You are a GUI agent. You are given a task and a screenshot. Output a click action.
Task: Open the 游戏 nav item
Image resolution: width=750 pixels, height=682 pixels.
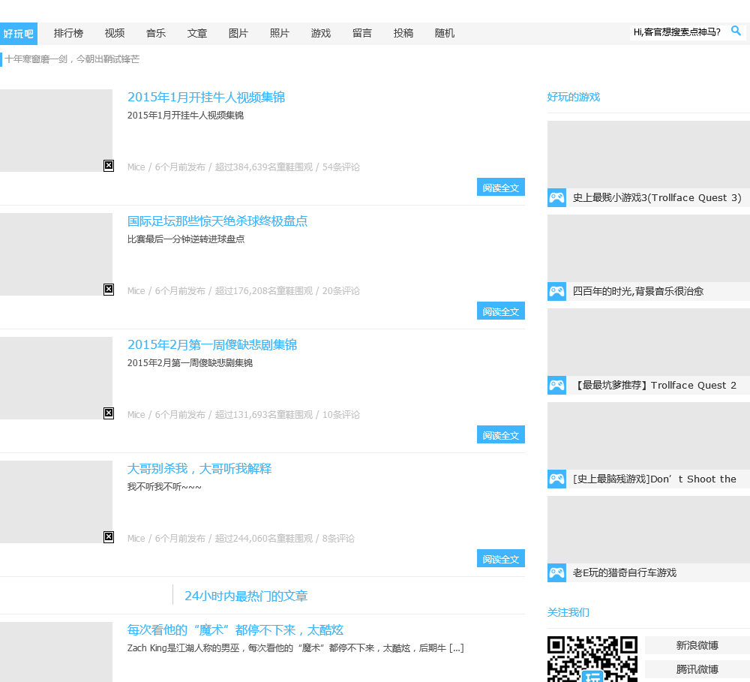tap(321, 34)
